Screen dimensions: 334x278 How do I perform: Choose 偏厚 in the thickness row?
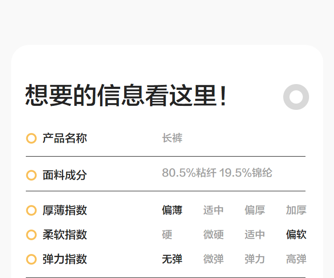(255, 210)
